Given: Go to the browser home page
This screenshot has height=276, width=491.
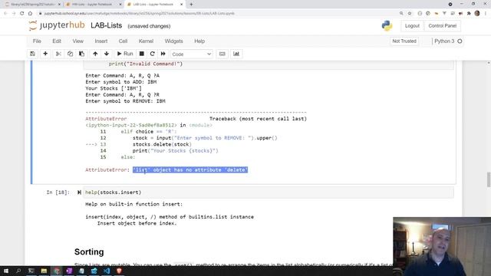Looking at the screenshot, I should [30, 14].
